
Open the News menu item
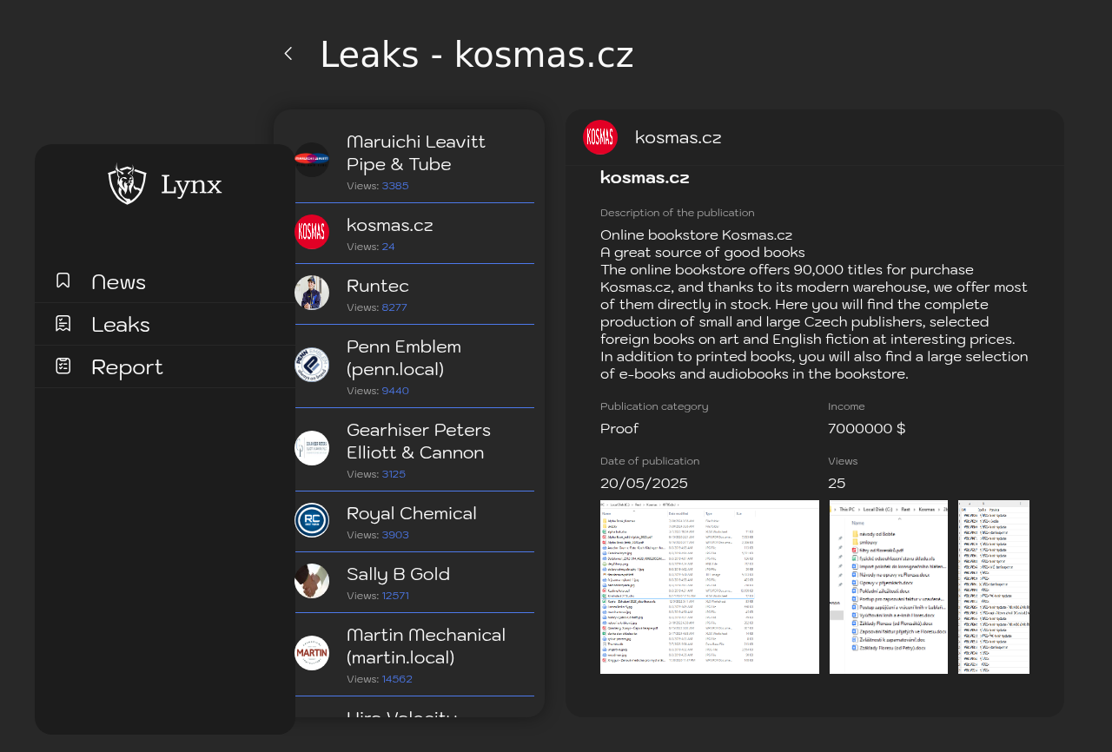[165, 281]
